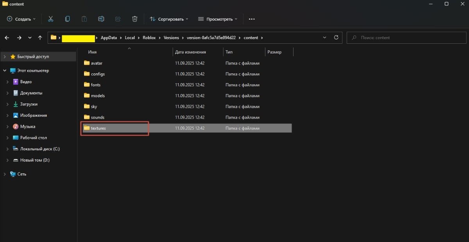469x242 pixels.
Task: Click AppData in the address path
Action: [108, 38]
